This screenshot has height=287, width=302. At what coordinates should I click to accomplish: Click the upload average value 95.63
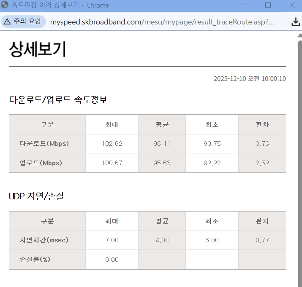162,163
